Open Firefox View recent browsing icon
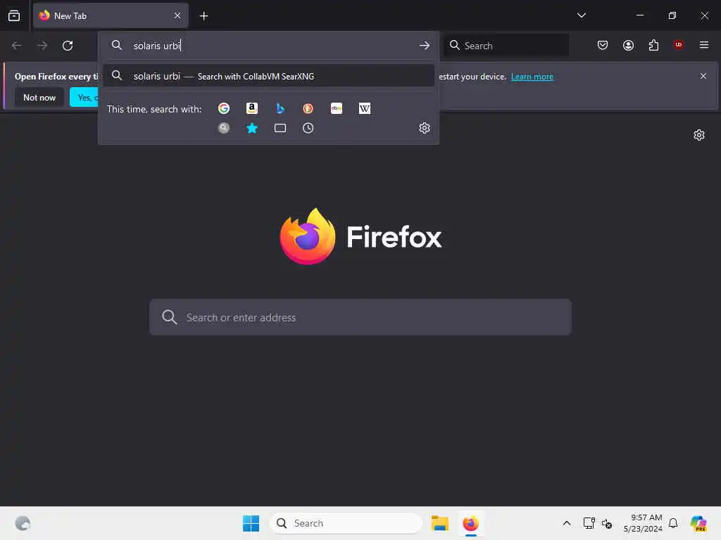Screen dimensions: 721x540 (x=14, y=15)
